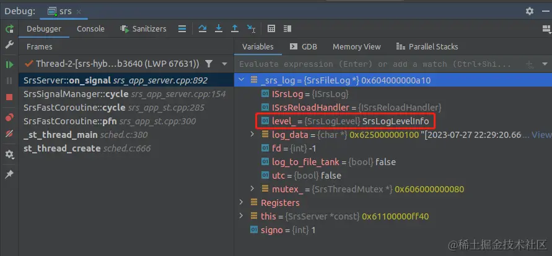Click the Frames panel header
The width and height of the screenshot is (552, 256).
point(40,47)
